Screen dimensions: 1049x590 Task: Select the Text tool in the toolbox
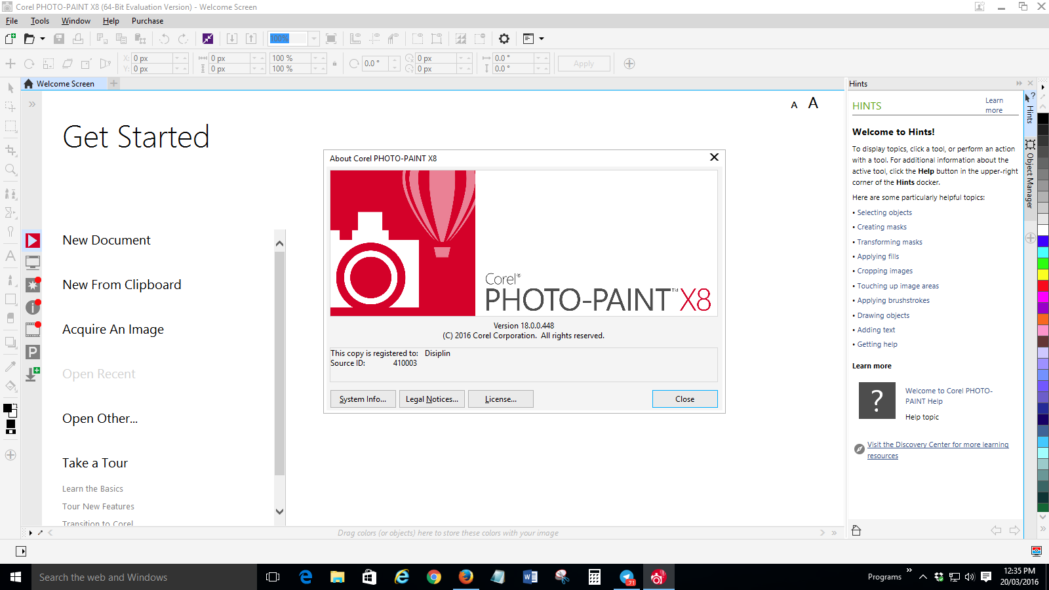[x=10, y=256]
